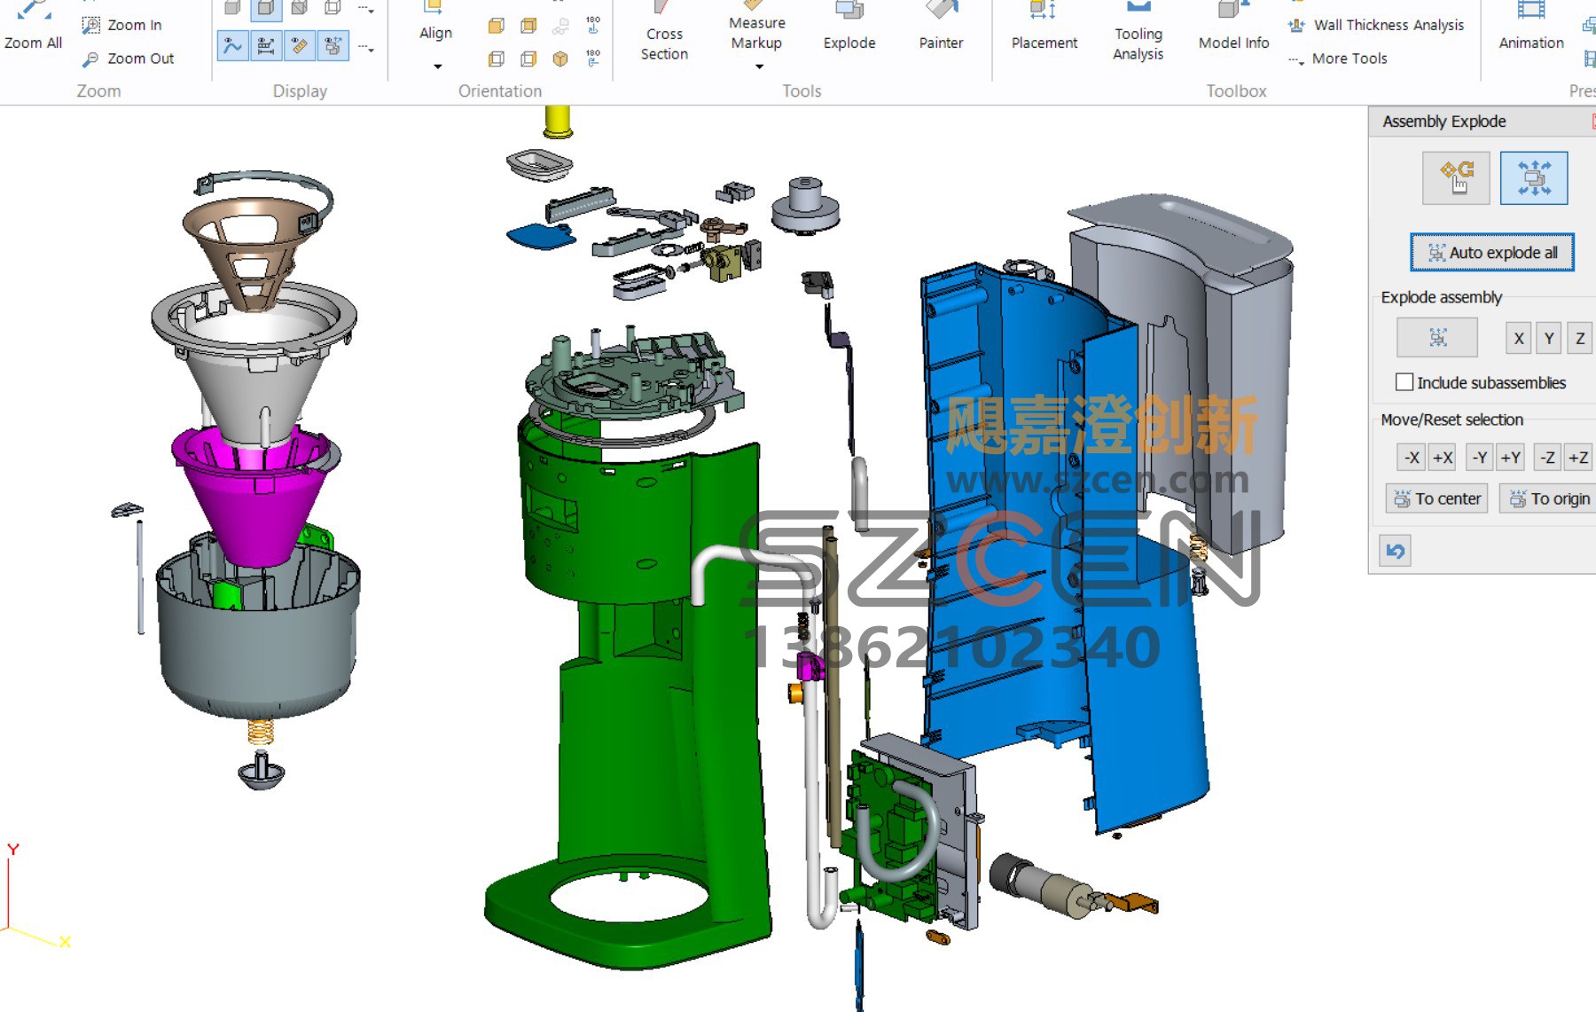Open Wall Thickness Analysis
Screen dimensions: 1596x1012
click(1377, 25)
